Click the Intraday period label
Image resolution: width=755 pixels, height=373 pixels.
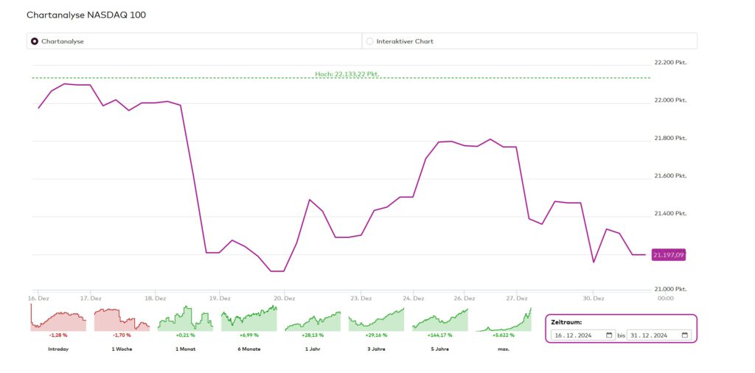coord(58,349)
